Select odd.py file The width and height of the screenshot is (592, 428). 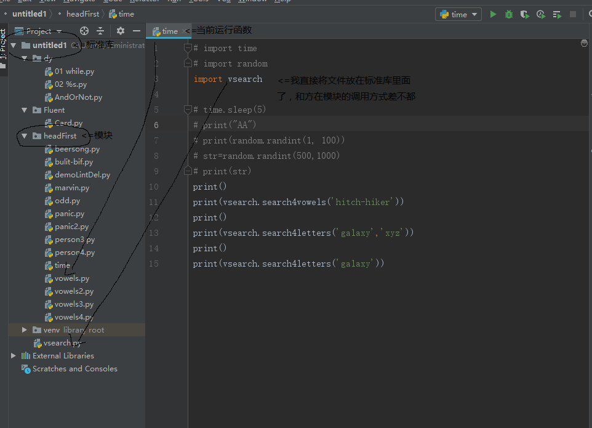tap(62, 201)
